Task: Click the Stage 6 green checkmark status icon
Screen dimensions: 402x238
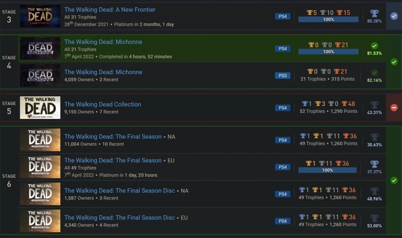Action: pos(394,180)
